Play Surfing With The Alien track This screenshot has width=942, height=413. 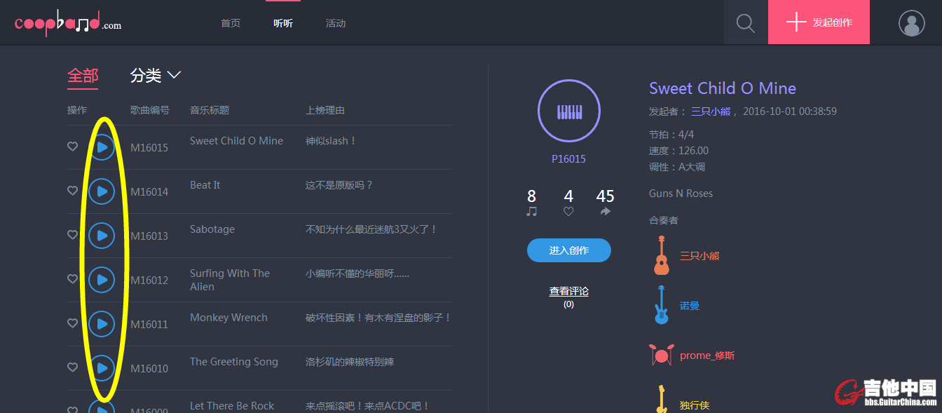[102, 280]
